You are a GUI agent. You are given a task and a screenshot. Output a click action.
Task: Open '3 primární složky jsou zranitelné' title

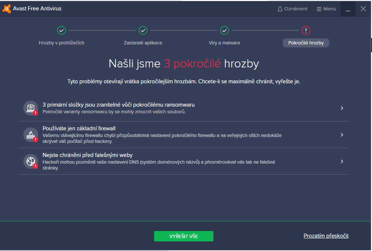[119, 105]
